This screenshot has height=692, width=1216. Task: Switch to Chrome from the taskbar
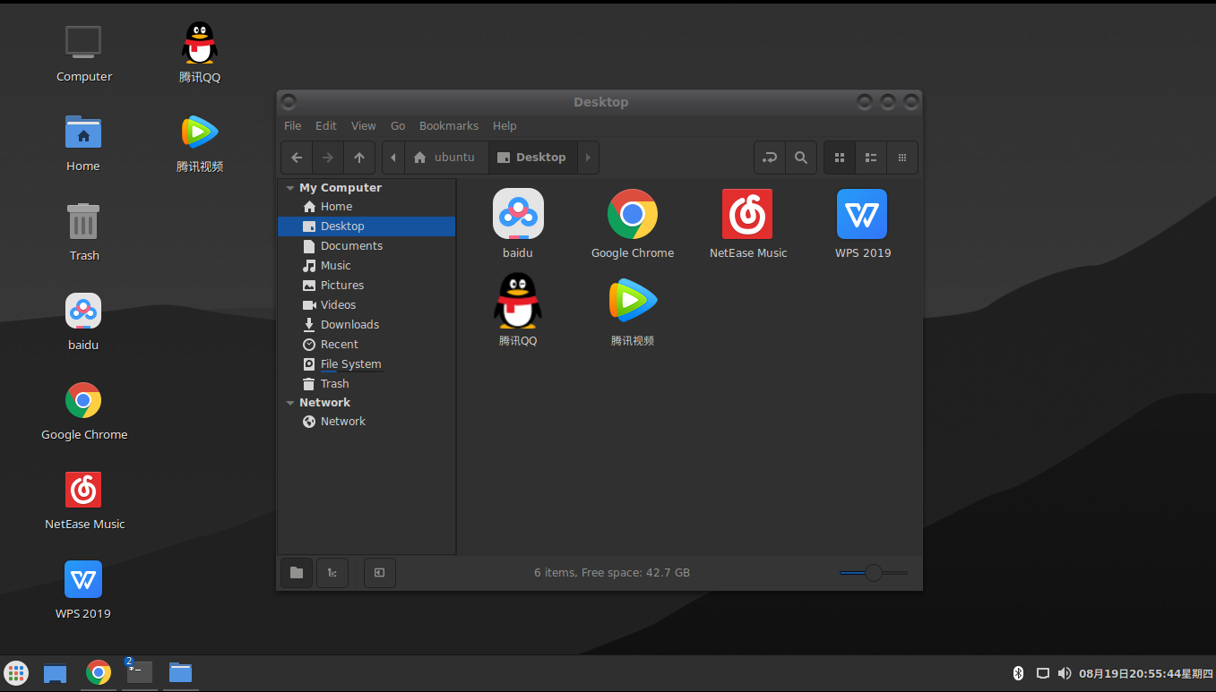(x=99, y=673)
